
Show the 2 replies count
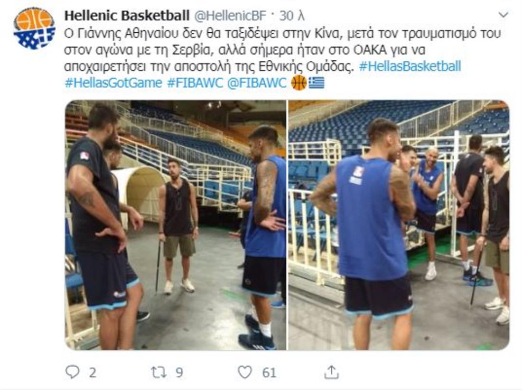point(92,372)
